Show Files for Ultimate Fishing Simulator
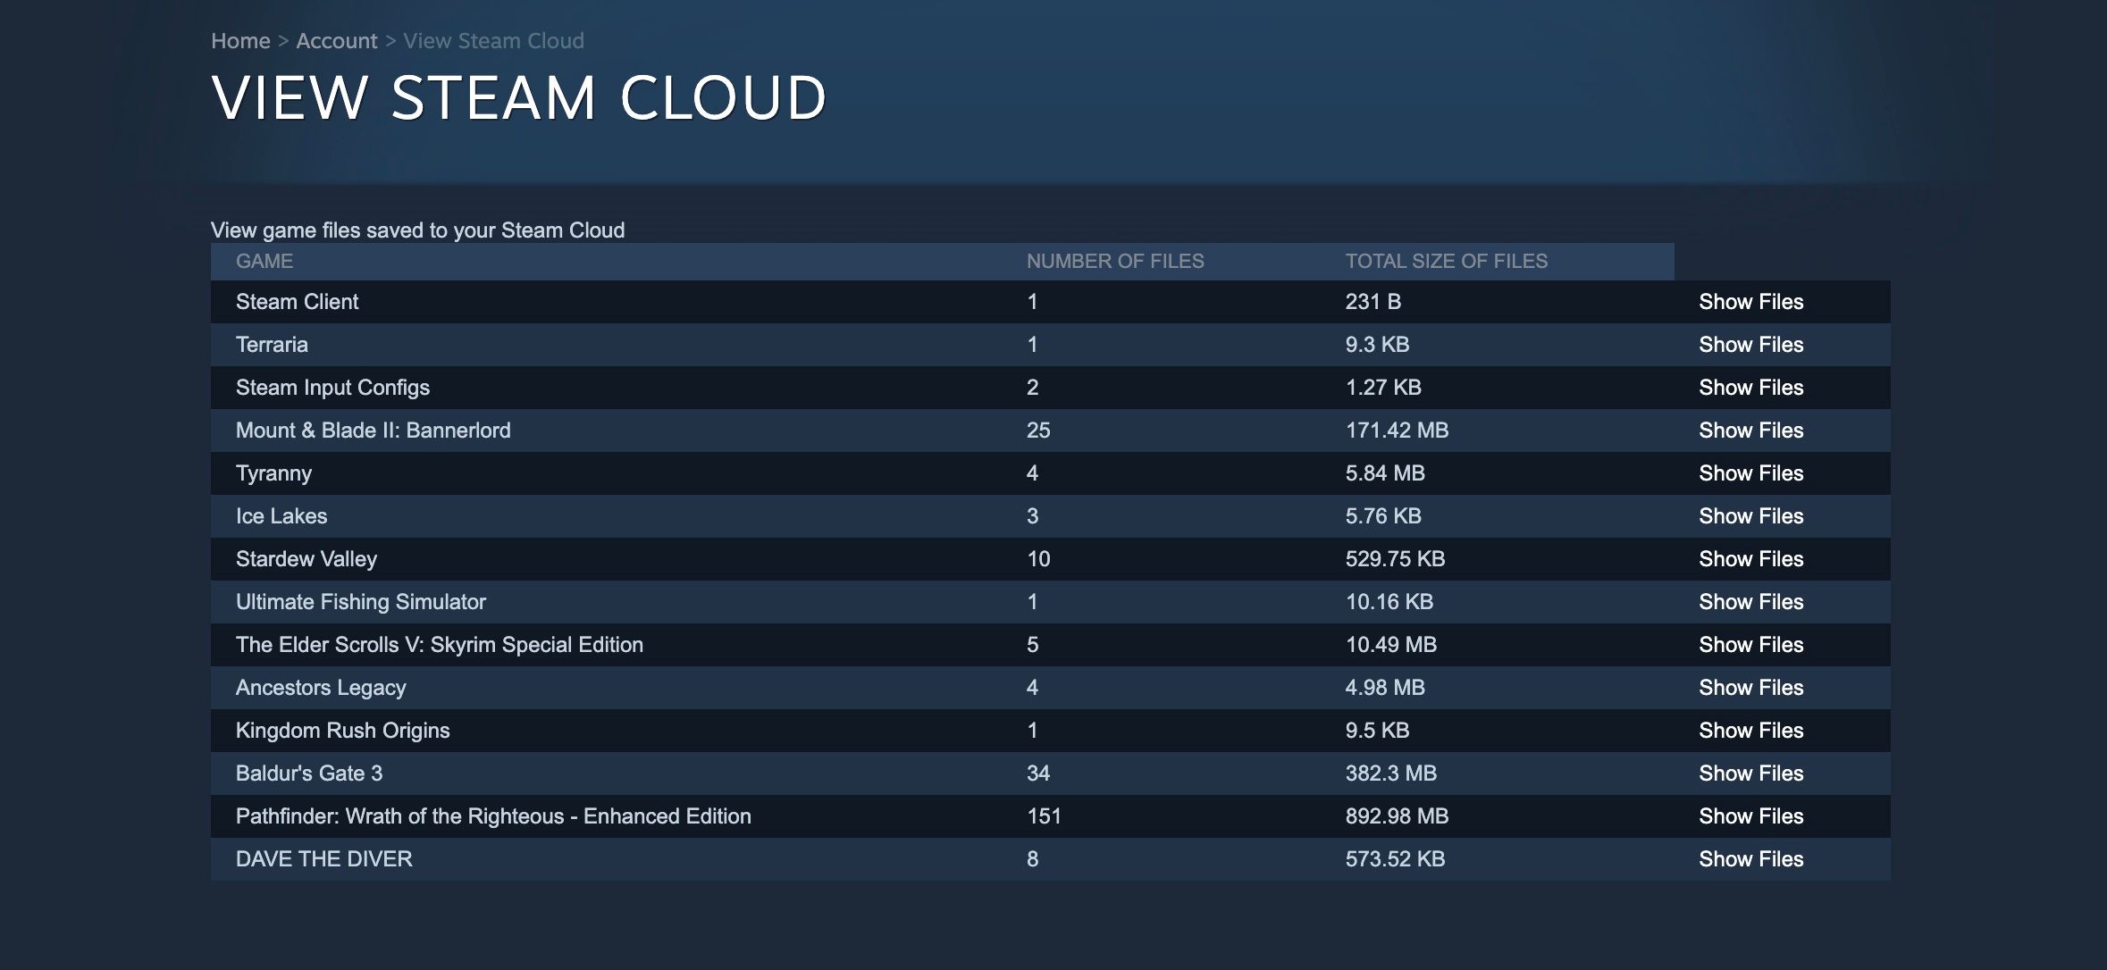The width and height of the screenshot is (2107, 970). pyautogui.click(x=1750, y=602)
